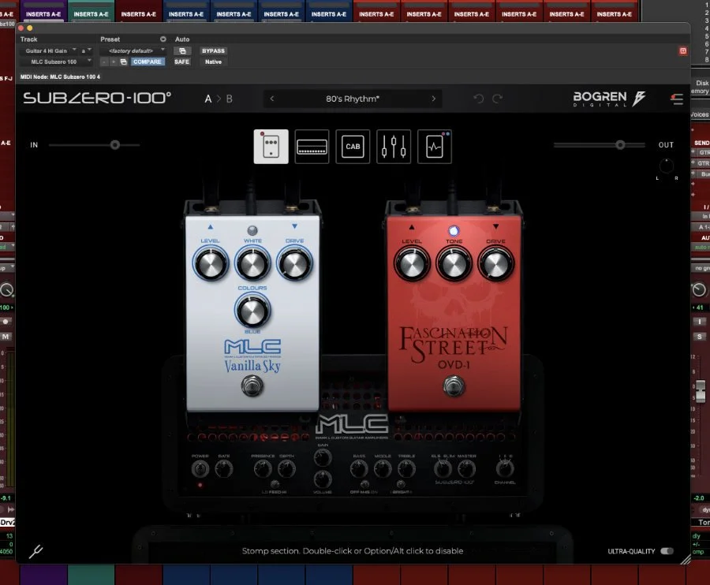710x585 pixels.
Task: Go to next preset with right chevron
Action: pos(433,99)
